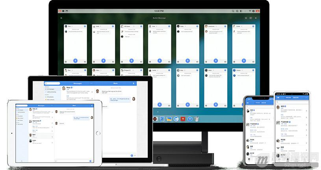Click the mail icon in monitor menu bar
The height and width of the screenshot is (170, 321).
tap(67, 11)
